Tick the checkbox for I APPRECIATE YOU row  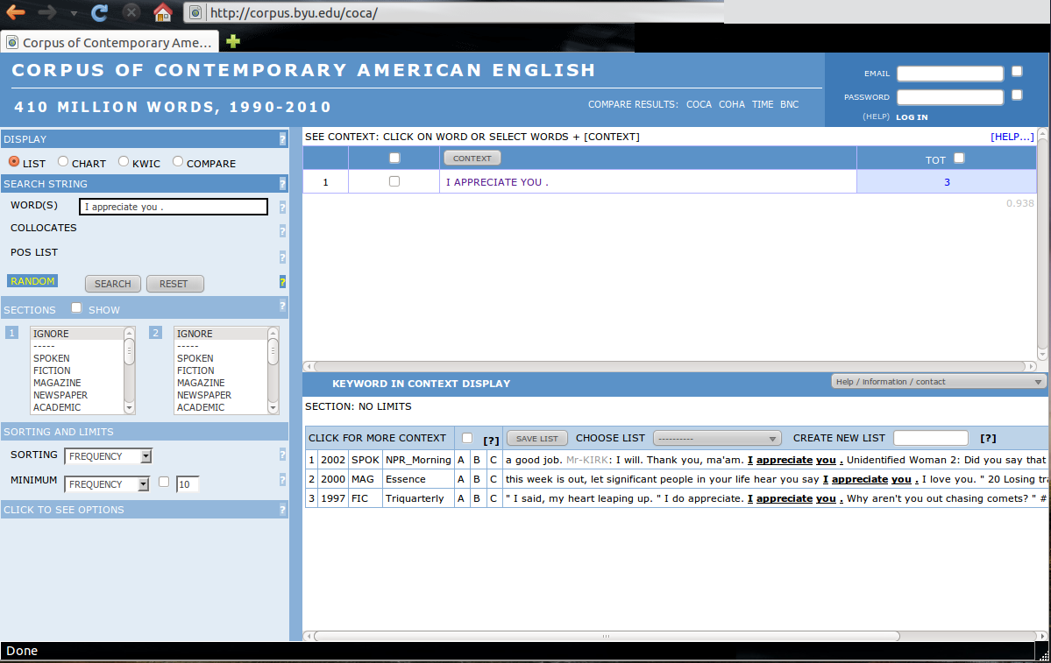point(394,181)
